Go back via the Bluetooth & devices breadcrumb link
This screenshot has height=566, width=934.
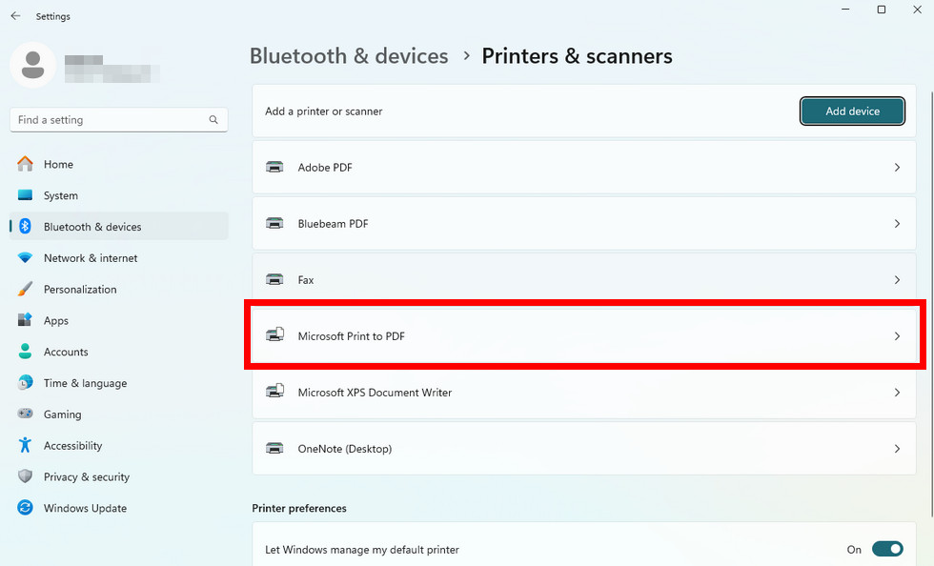[349, 56]
